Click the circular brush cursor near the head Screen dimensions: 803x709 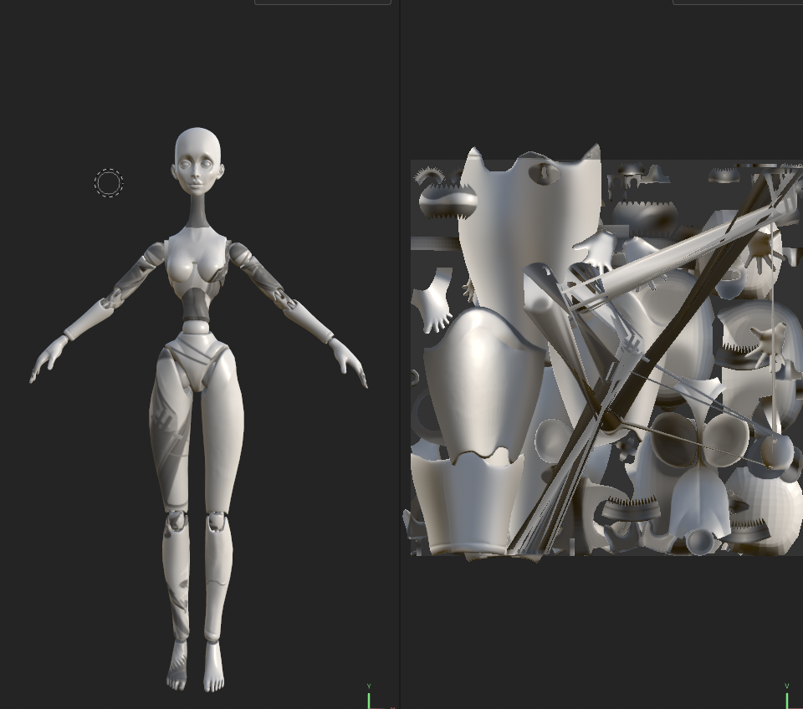coord(109,183)
